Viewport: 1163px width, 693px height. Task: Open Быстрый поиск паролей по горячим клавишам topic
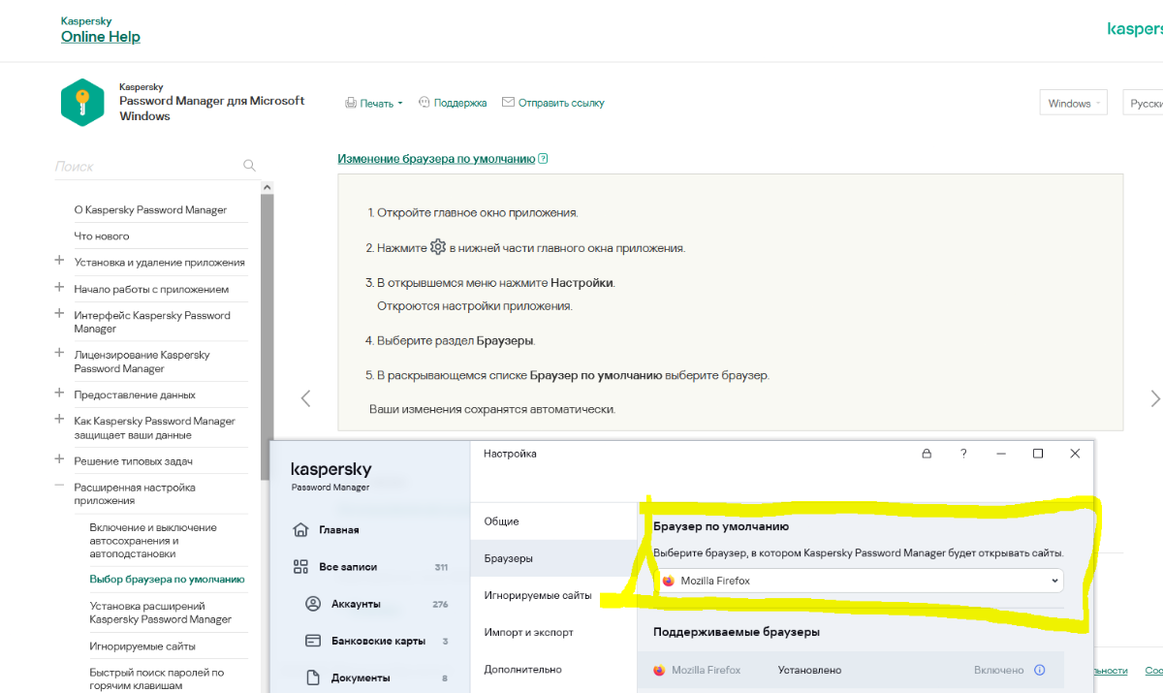pos(157,678)
